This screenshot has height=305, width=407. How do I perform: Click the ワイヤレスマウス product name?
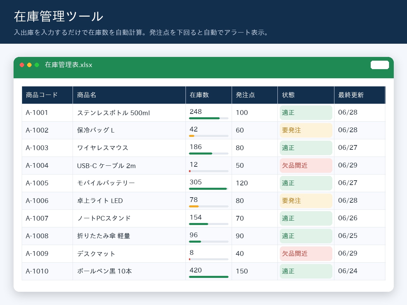pos(103,148)
